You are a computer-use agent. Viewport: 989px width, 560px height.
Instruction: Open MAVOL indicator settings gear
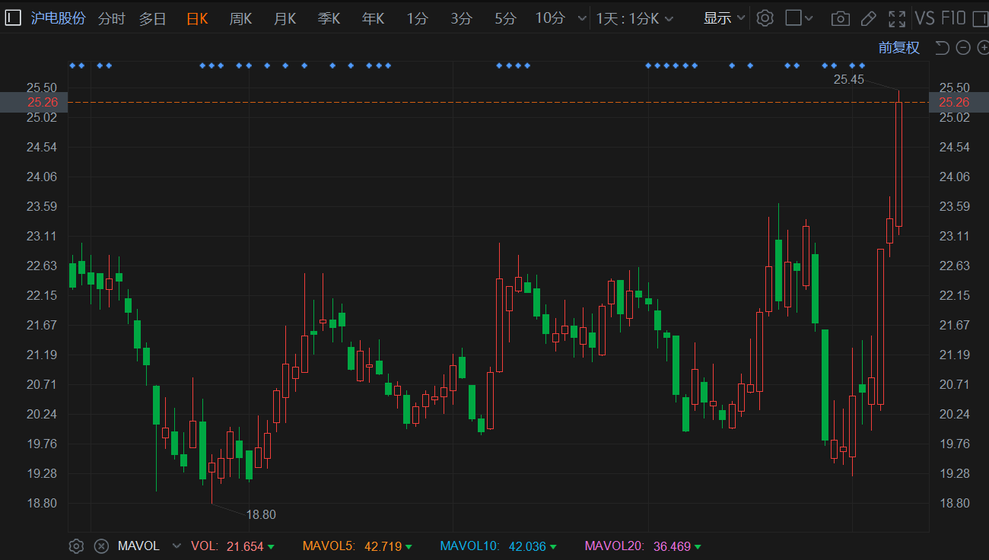[76, 546]
